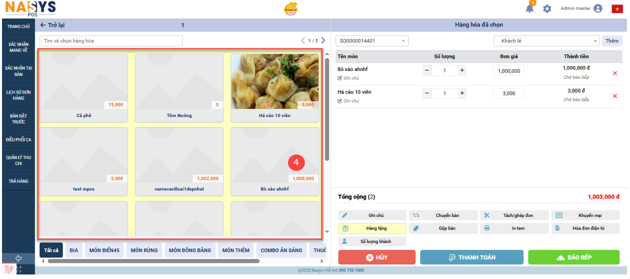Click the green BÁO BẾP button
Image resolution: width=630 pixels, height=279 pixels.
(573, 257)
